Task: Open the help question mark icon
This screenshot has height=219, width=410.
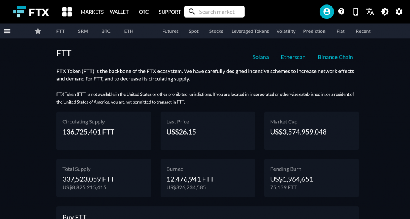Action: click(341, 12)
